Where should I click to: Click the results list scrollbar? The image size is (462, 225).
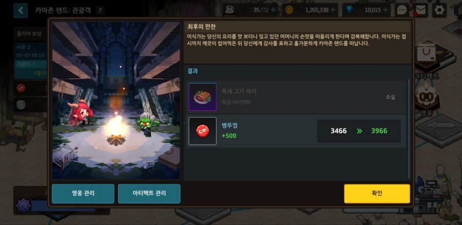(409, 129)
